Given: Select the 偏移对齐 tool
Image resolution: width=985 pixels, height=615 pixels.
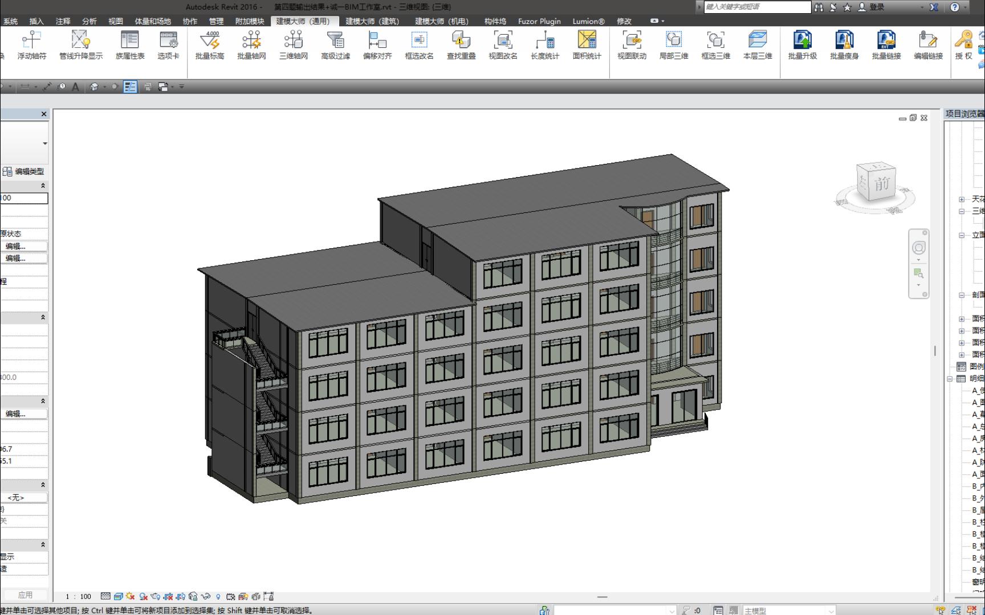Looking at the screenshot, I should click(377, 45).
